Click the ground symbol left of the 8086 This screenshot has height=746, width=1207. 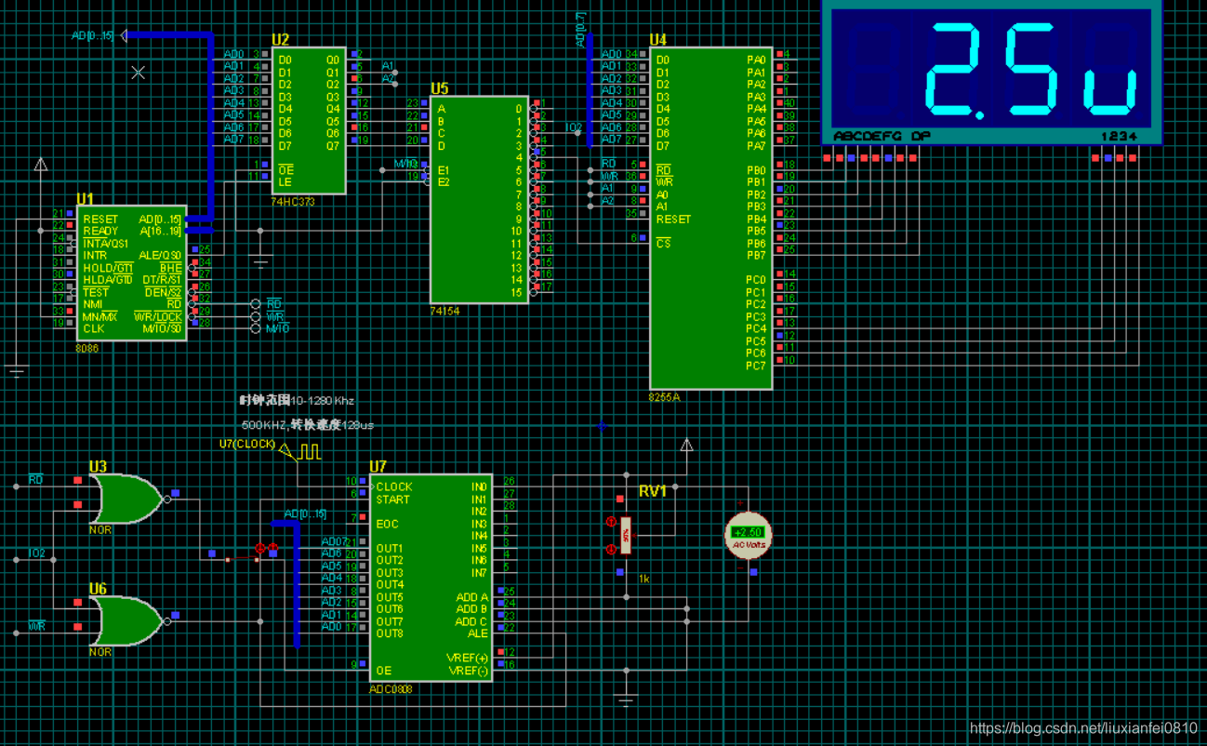(x=17, y=372)
